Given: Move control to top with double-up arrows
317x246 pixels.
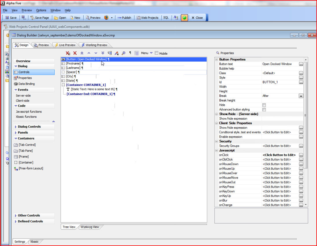Looking at the screenshot, I should (82, 53).
